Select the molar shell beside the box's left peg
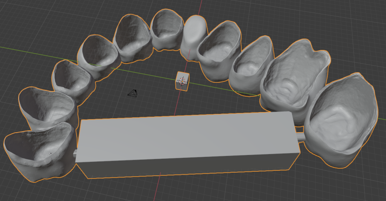The width and height of the screenshot is (386, 201). 40,152
